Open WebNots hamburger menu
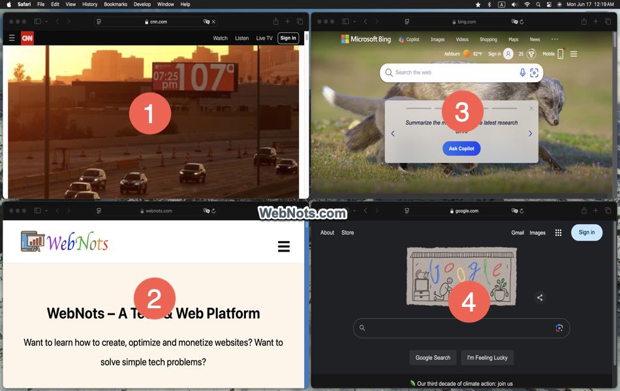Image resolution: width=620 pixels, height=391 pixels. click(x=283, y=246)
